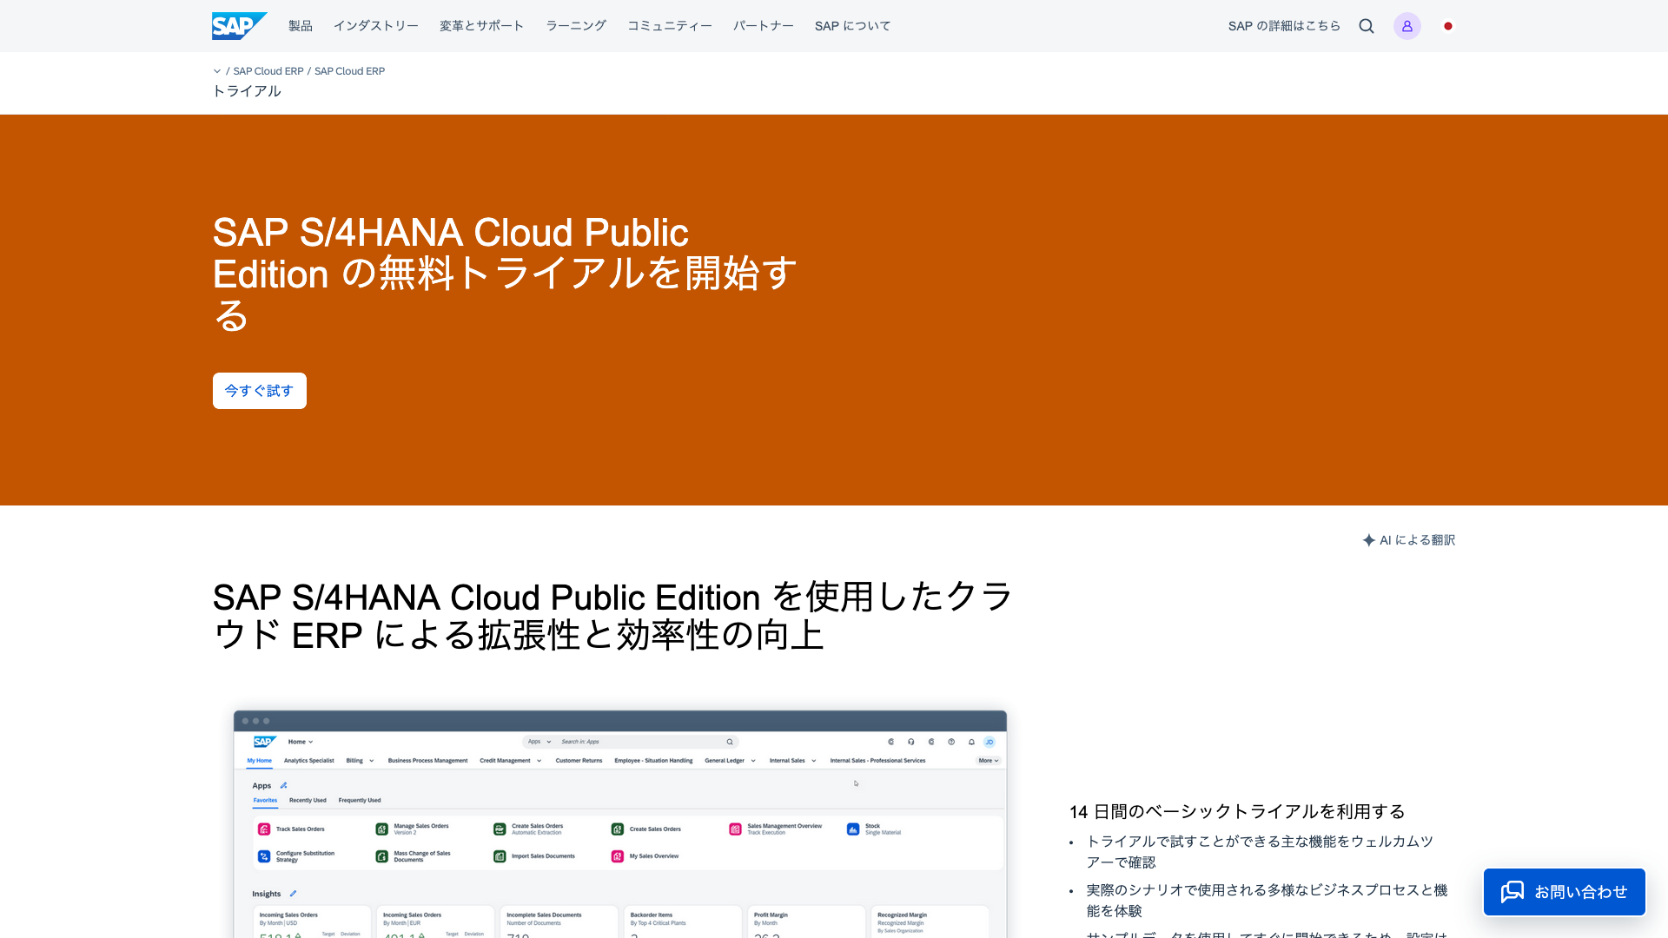Open the パートナー menu

(x=763, y=26)
